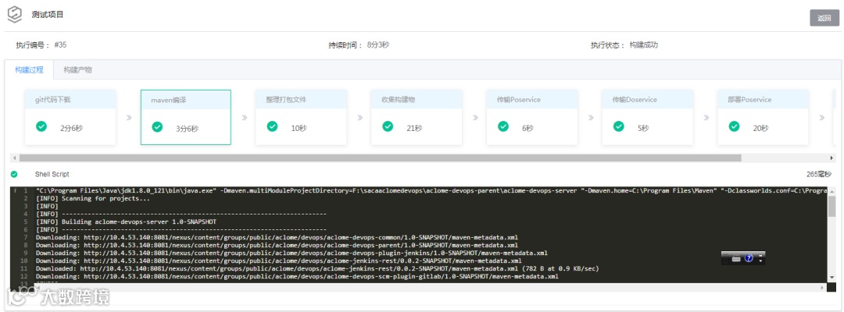The image size is (844, 312).
Task: Click the success icon beside Shell Script
Action: [x=14, y=174]
